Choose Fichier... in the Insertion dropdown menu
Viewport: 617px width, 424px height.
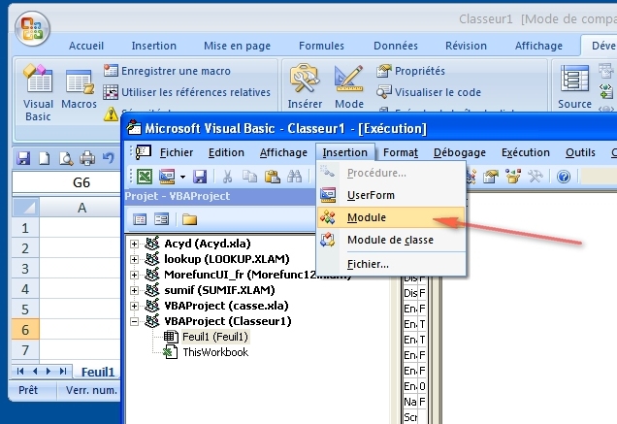[x=391, y=264]
